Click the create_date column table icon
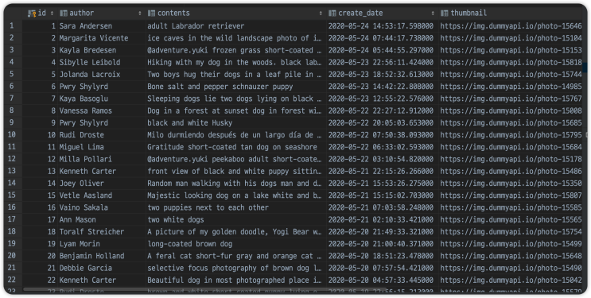The image size is (591, 298). point(332,14)
